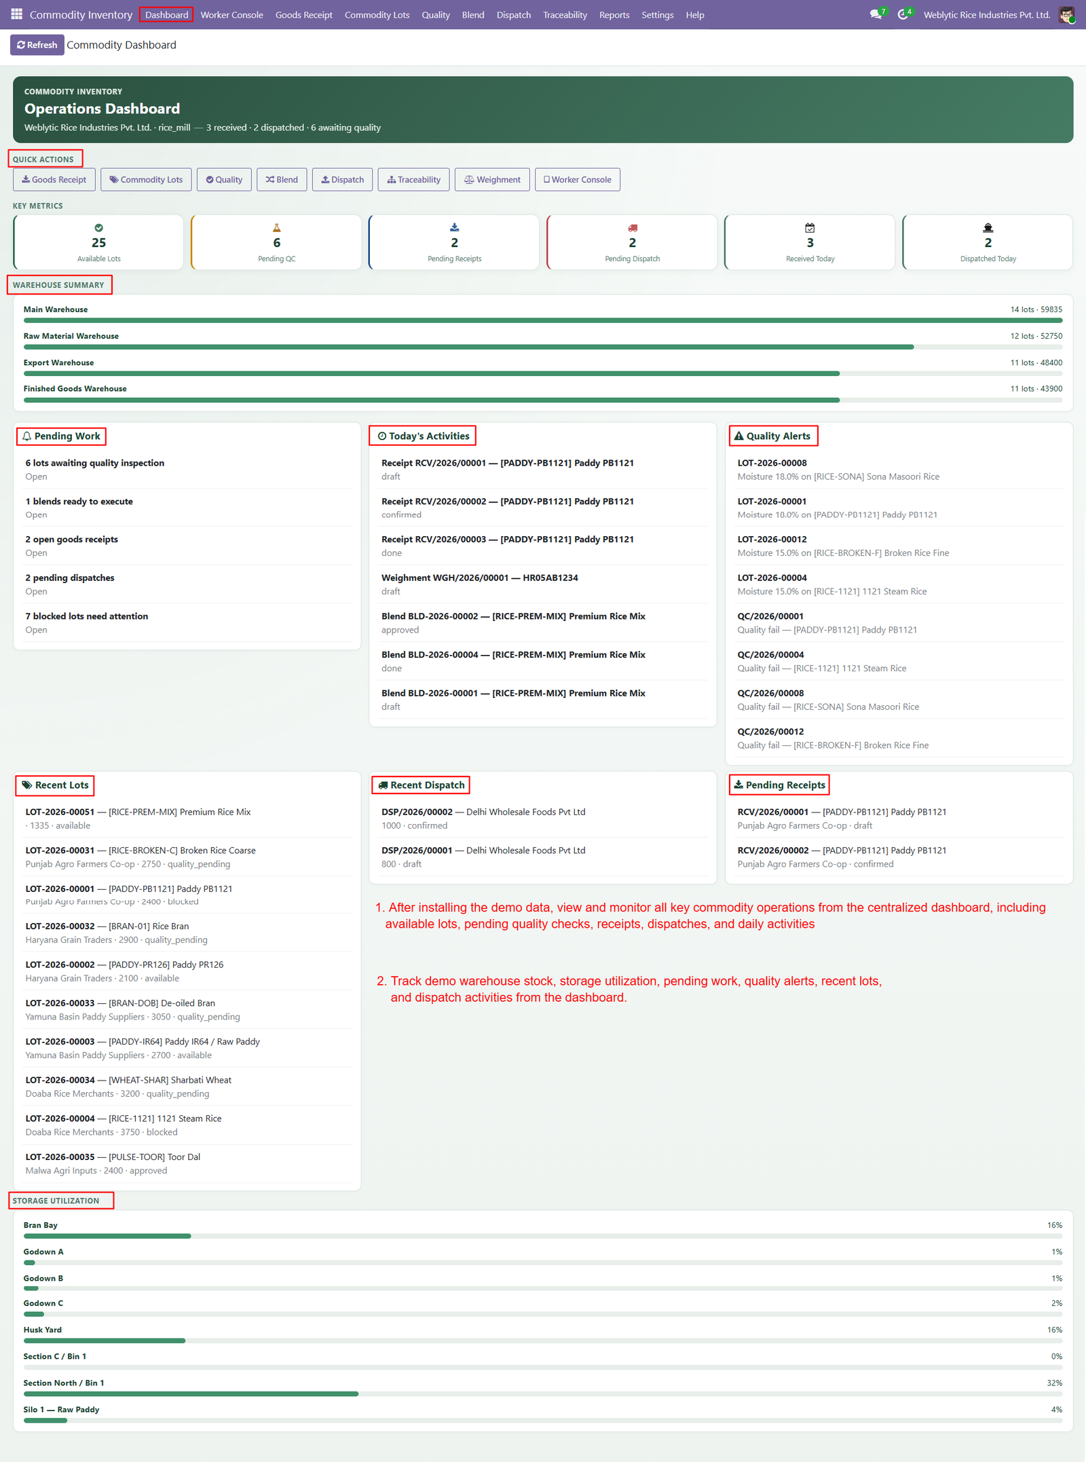Click the Refresh button
1086x1462 pixels.
37,45
